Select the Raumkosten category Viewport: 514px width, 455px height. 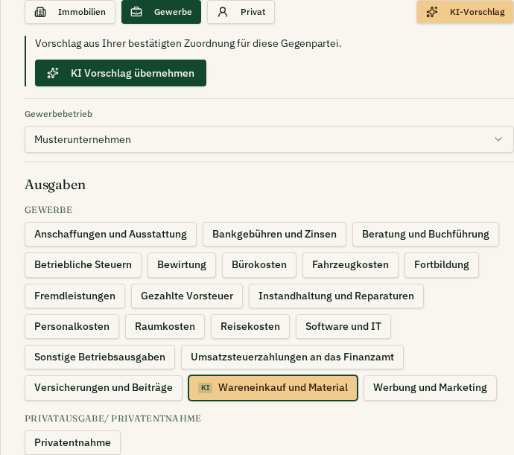(165, 326)
